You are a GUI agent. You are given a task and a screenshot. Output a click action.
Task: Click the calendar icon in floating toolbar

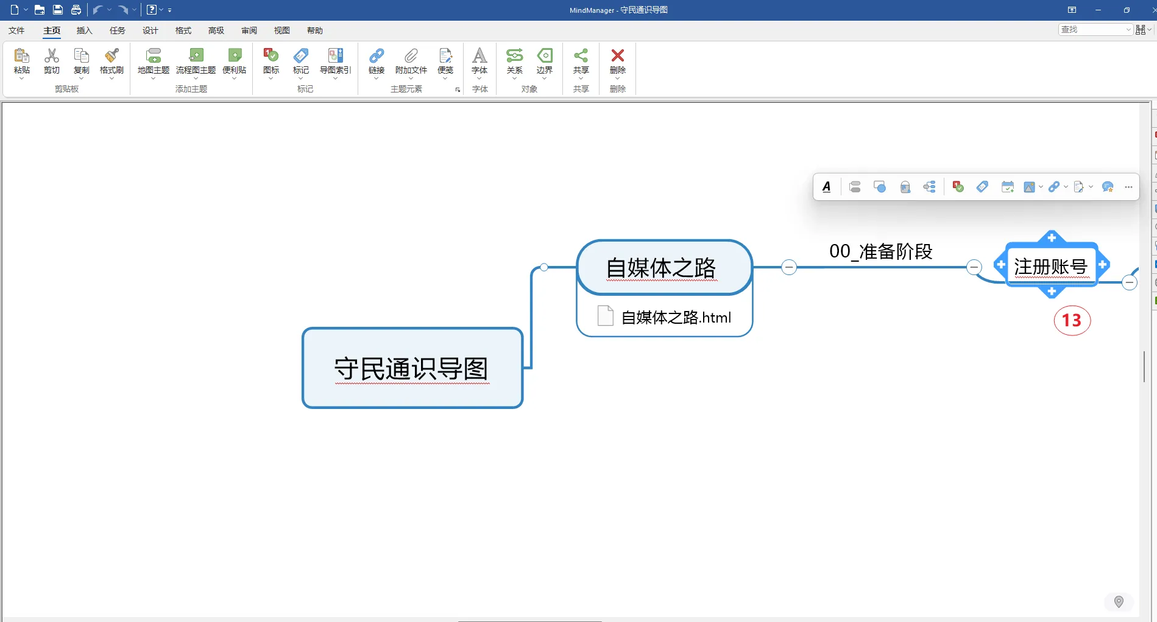[x=1008, y=187]
